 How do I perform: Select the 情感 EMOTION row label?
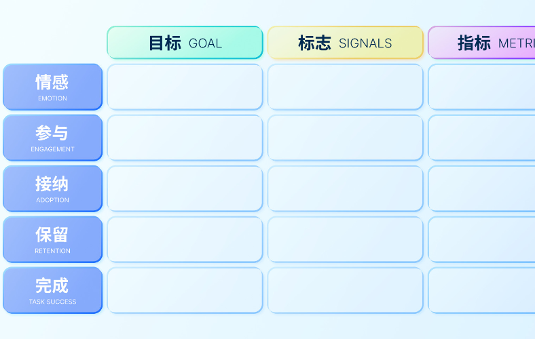tap(52, 87)
